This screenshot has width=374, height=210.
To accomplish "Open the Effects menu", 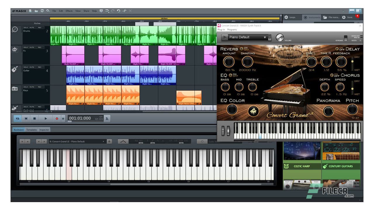I will pyautogui.click(x=69, y=11).
